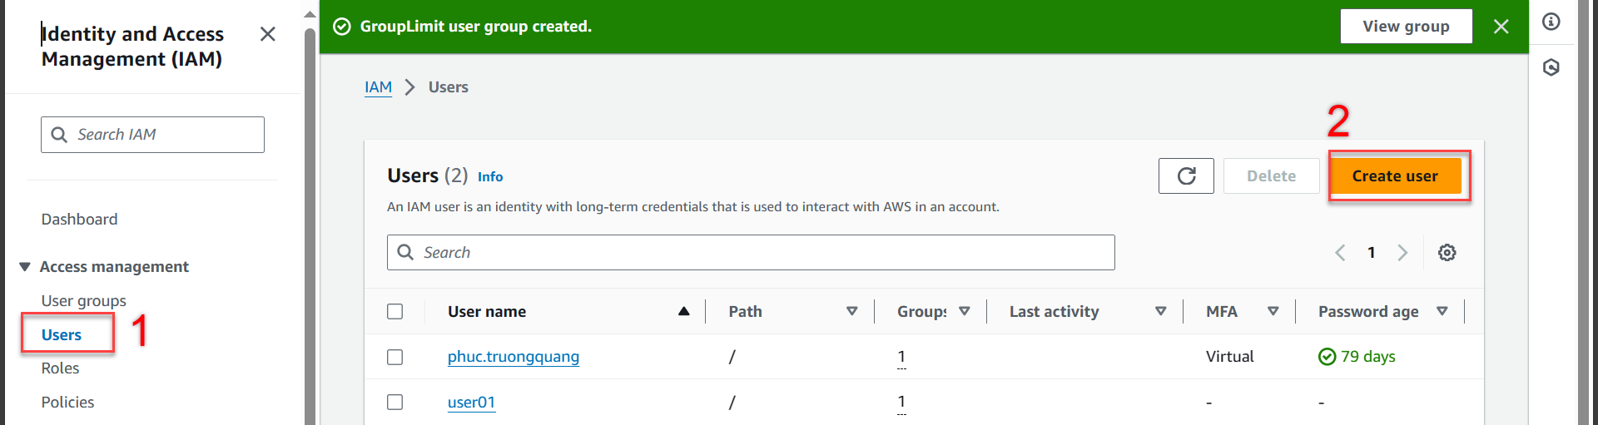Click the Virtual MFA cell
The image size is (1598, 425).
tap(1229, 357)
